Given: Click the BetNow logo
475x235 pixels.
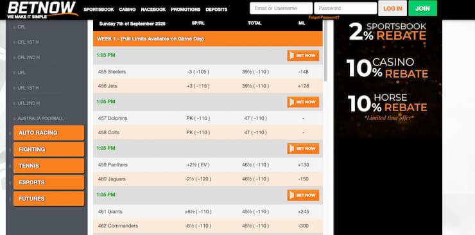Looking at the screenshot, I should click(x=42, y=10).
